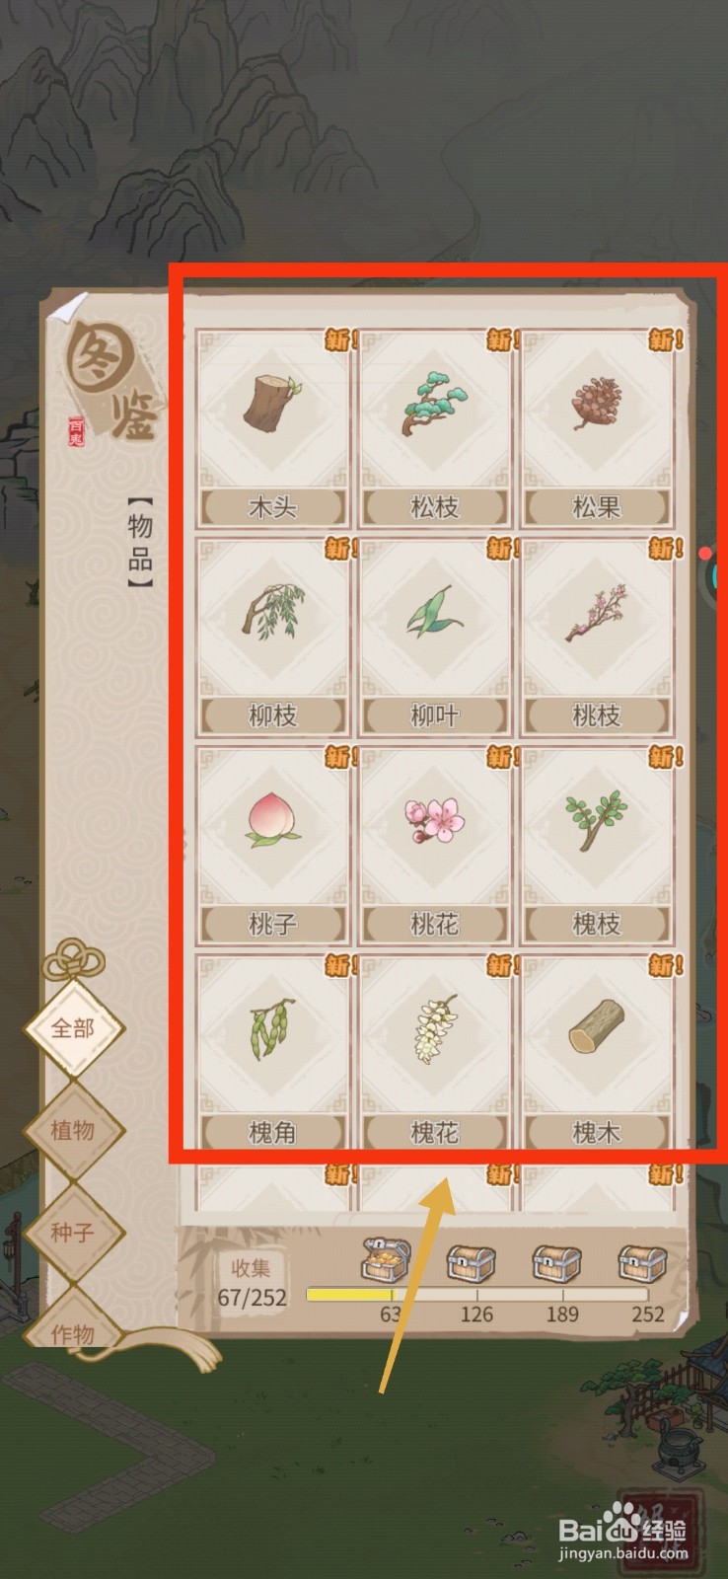Viewport: 728px width, 1579px height.
Task: Open the 柳枝 willow branch card
Action: click(x=272, y=638)
